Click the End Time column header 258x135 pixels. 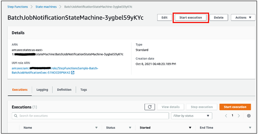[206, 128]
